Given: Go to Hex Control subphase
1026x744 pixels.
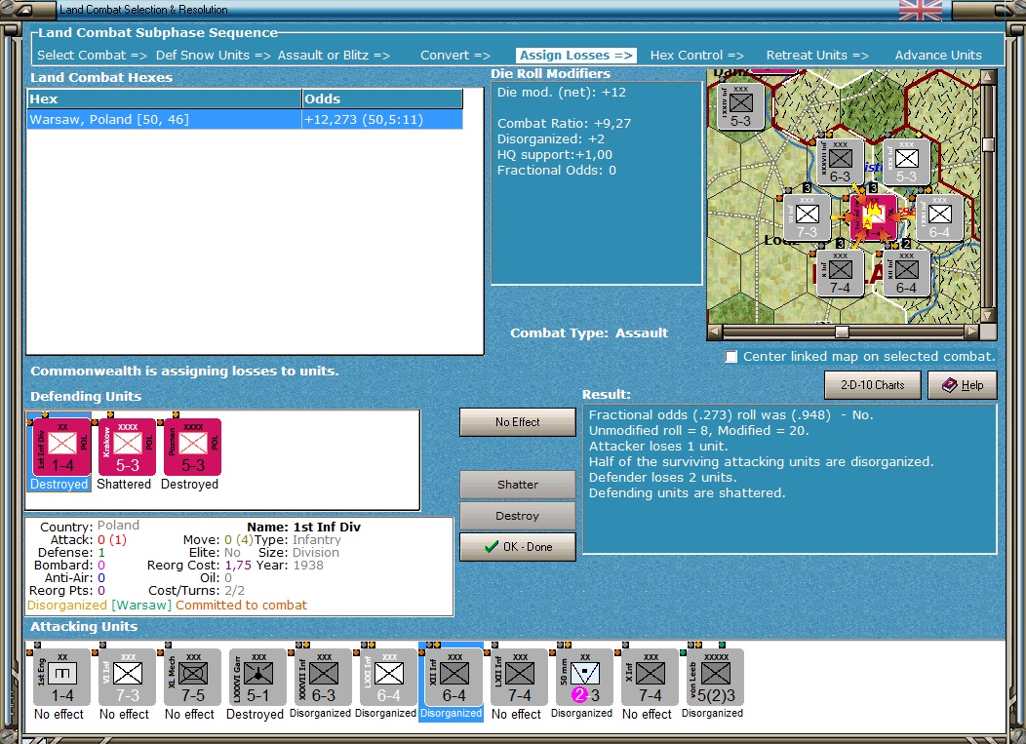Looking at the screenshot, I should click(x=697, y=55).
